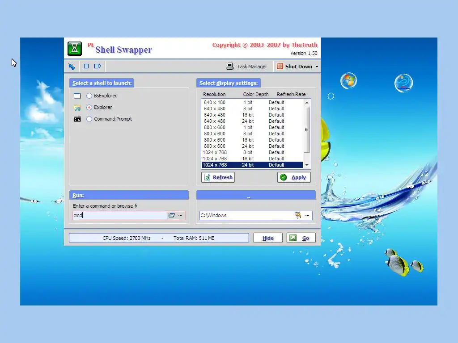Click the Refresh Rate column header
The image size is (458, 343).
click(291, 94)
